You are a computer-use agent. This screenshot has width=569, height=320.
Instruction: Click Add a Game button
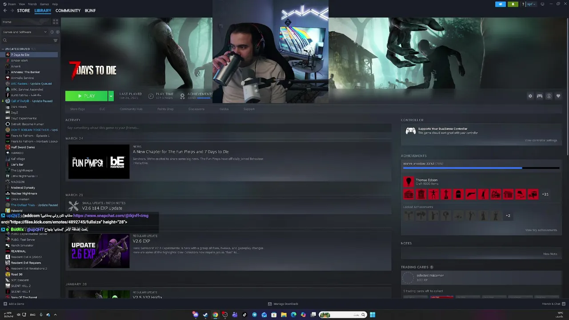point(13,304)
